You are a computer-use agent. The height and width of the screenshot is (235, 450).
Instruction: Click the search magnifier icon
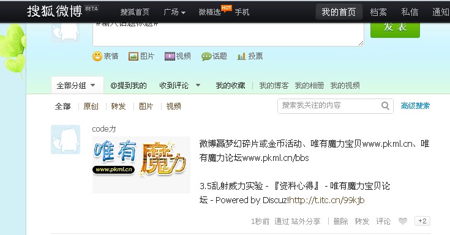[x=385, y=106]
